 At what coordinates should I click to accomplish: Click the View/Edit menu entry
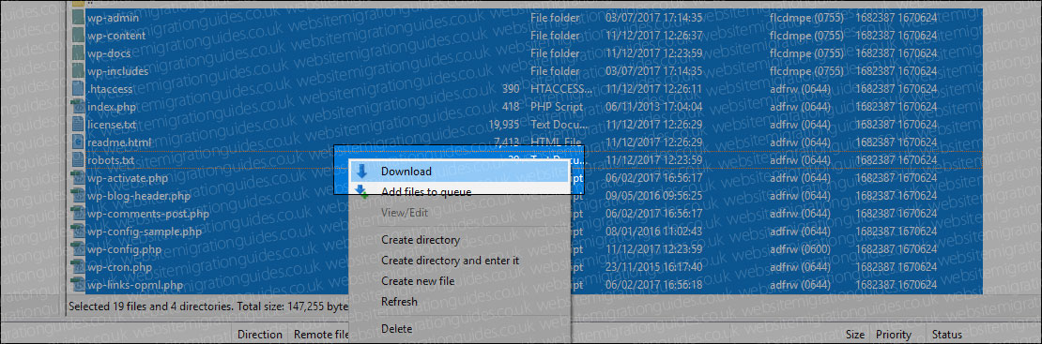[x=459, y=213]
